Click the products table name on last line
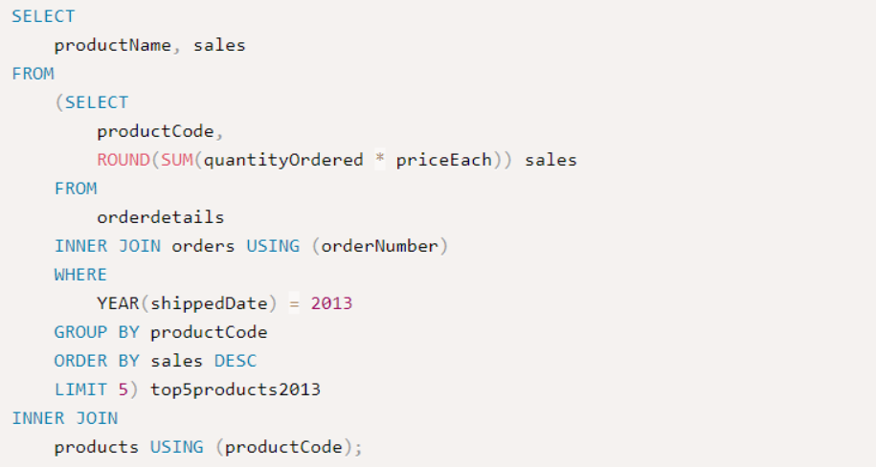This screenshot has width=877, height=468. [x=96, y=447]
